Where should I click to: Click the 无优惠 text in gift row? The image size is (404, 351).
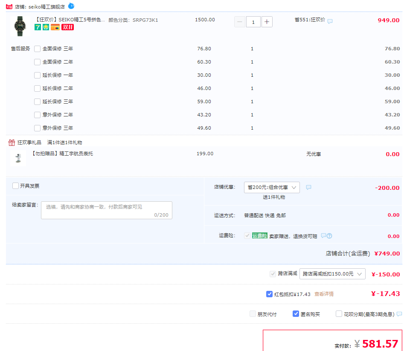click(x=314, y=154)
